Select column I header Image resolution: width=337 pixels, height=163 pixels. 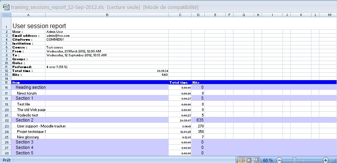pyautogui.click(x=272, y=15)
